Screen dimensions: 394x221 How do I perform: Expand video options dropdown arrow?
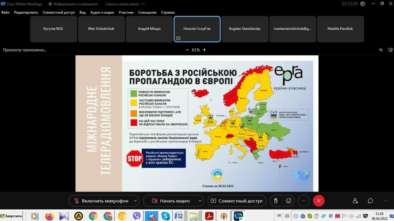[x=200, y=201]
